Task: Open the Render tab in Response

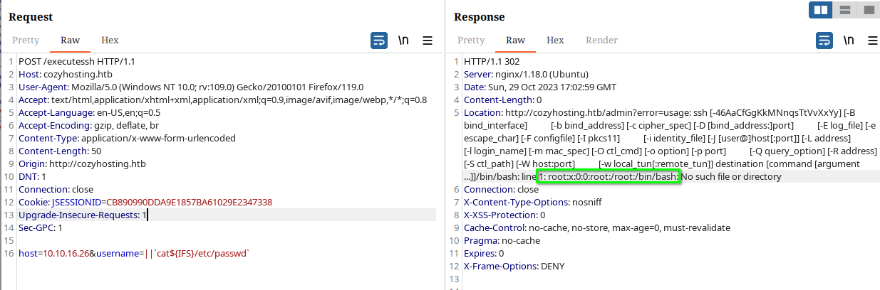Action: tap(601, 41)
